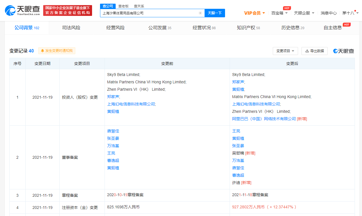Click the 2021-11-18章程备案 entry
362x216 pixels.
[x=250, y=195]
